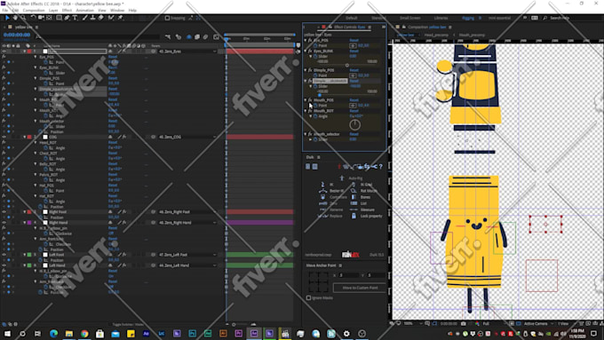Click the Duik Bones icon

[x=354, y=197]
